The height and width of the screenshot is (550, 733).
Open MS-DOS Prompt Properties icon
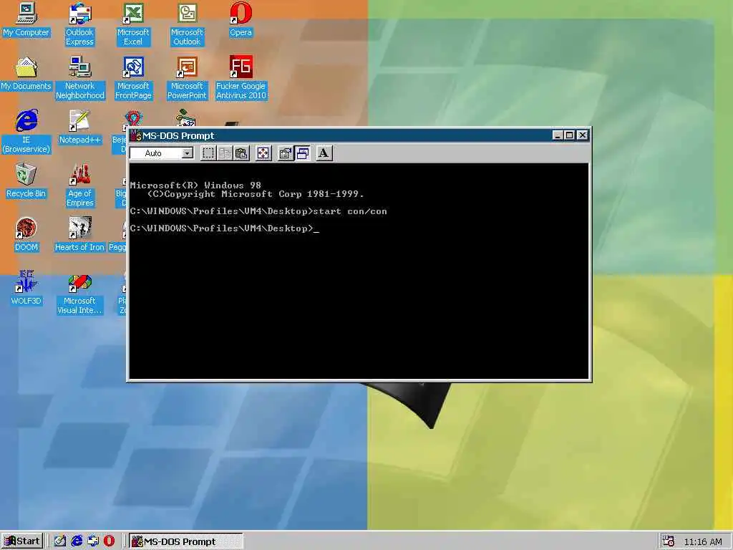(x=285, y=153)
